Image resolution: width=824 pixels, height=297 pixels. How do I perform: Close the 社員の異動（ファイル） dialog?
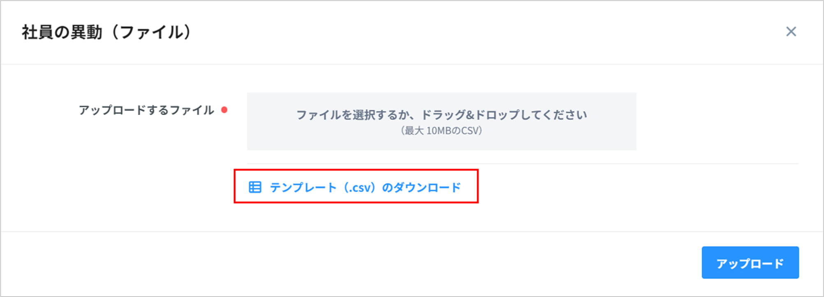pyautogui.click(x=791, y=32)
